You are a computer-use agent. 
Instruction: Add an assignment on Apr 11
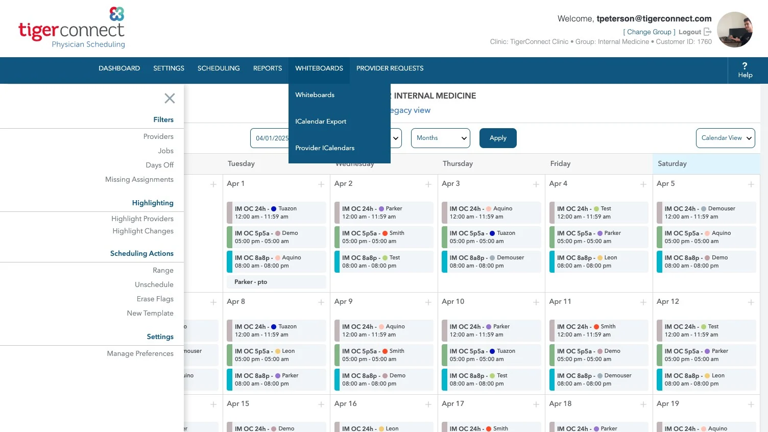[643, 302]
